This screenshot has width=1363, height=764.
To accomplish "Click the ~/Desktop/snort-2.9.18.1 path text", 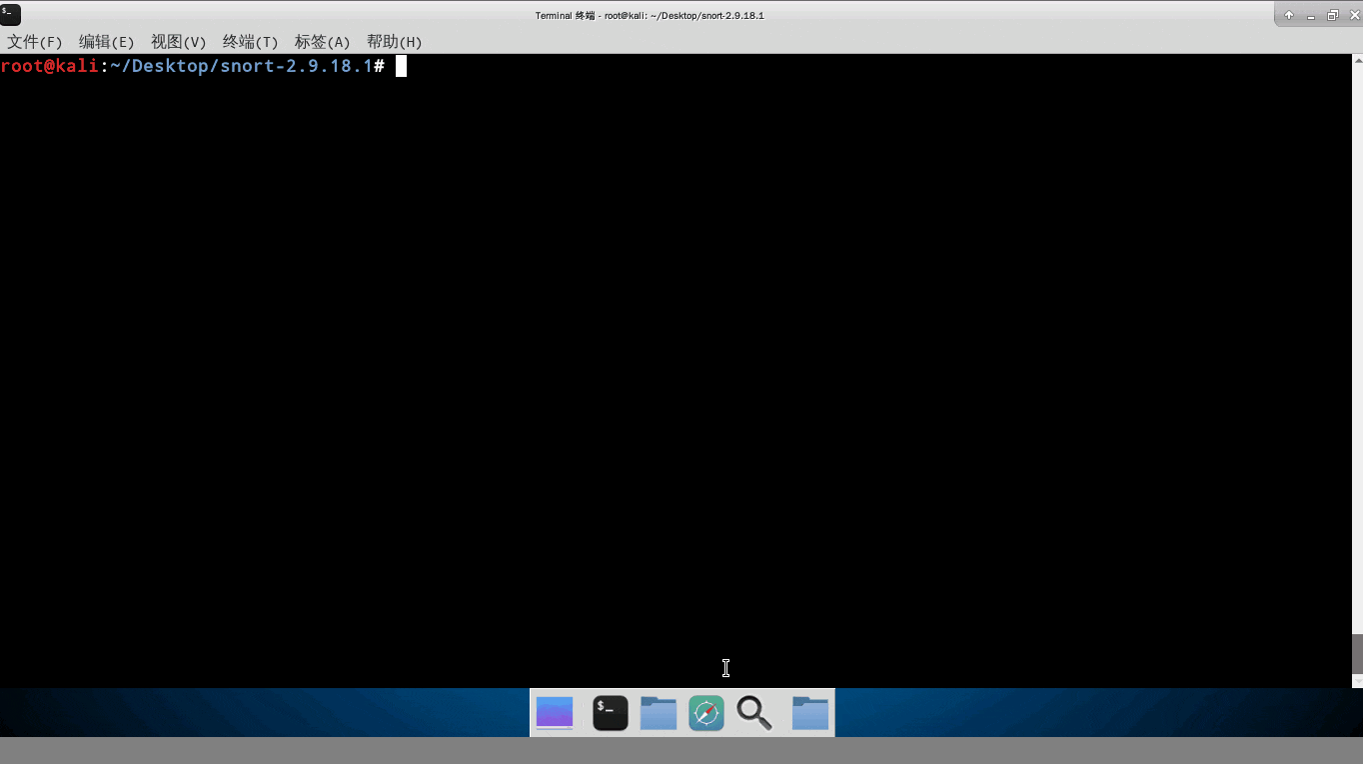I will [x=241, y=66].
